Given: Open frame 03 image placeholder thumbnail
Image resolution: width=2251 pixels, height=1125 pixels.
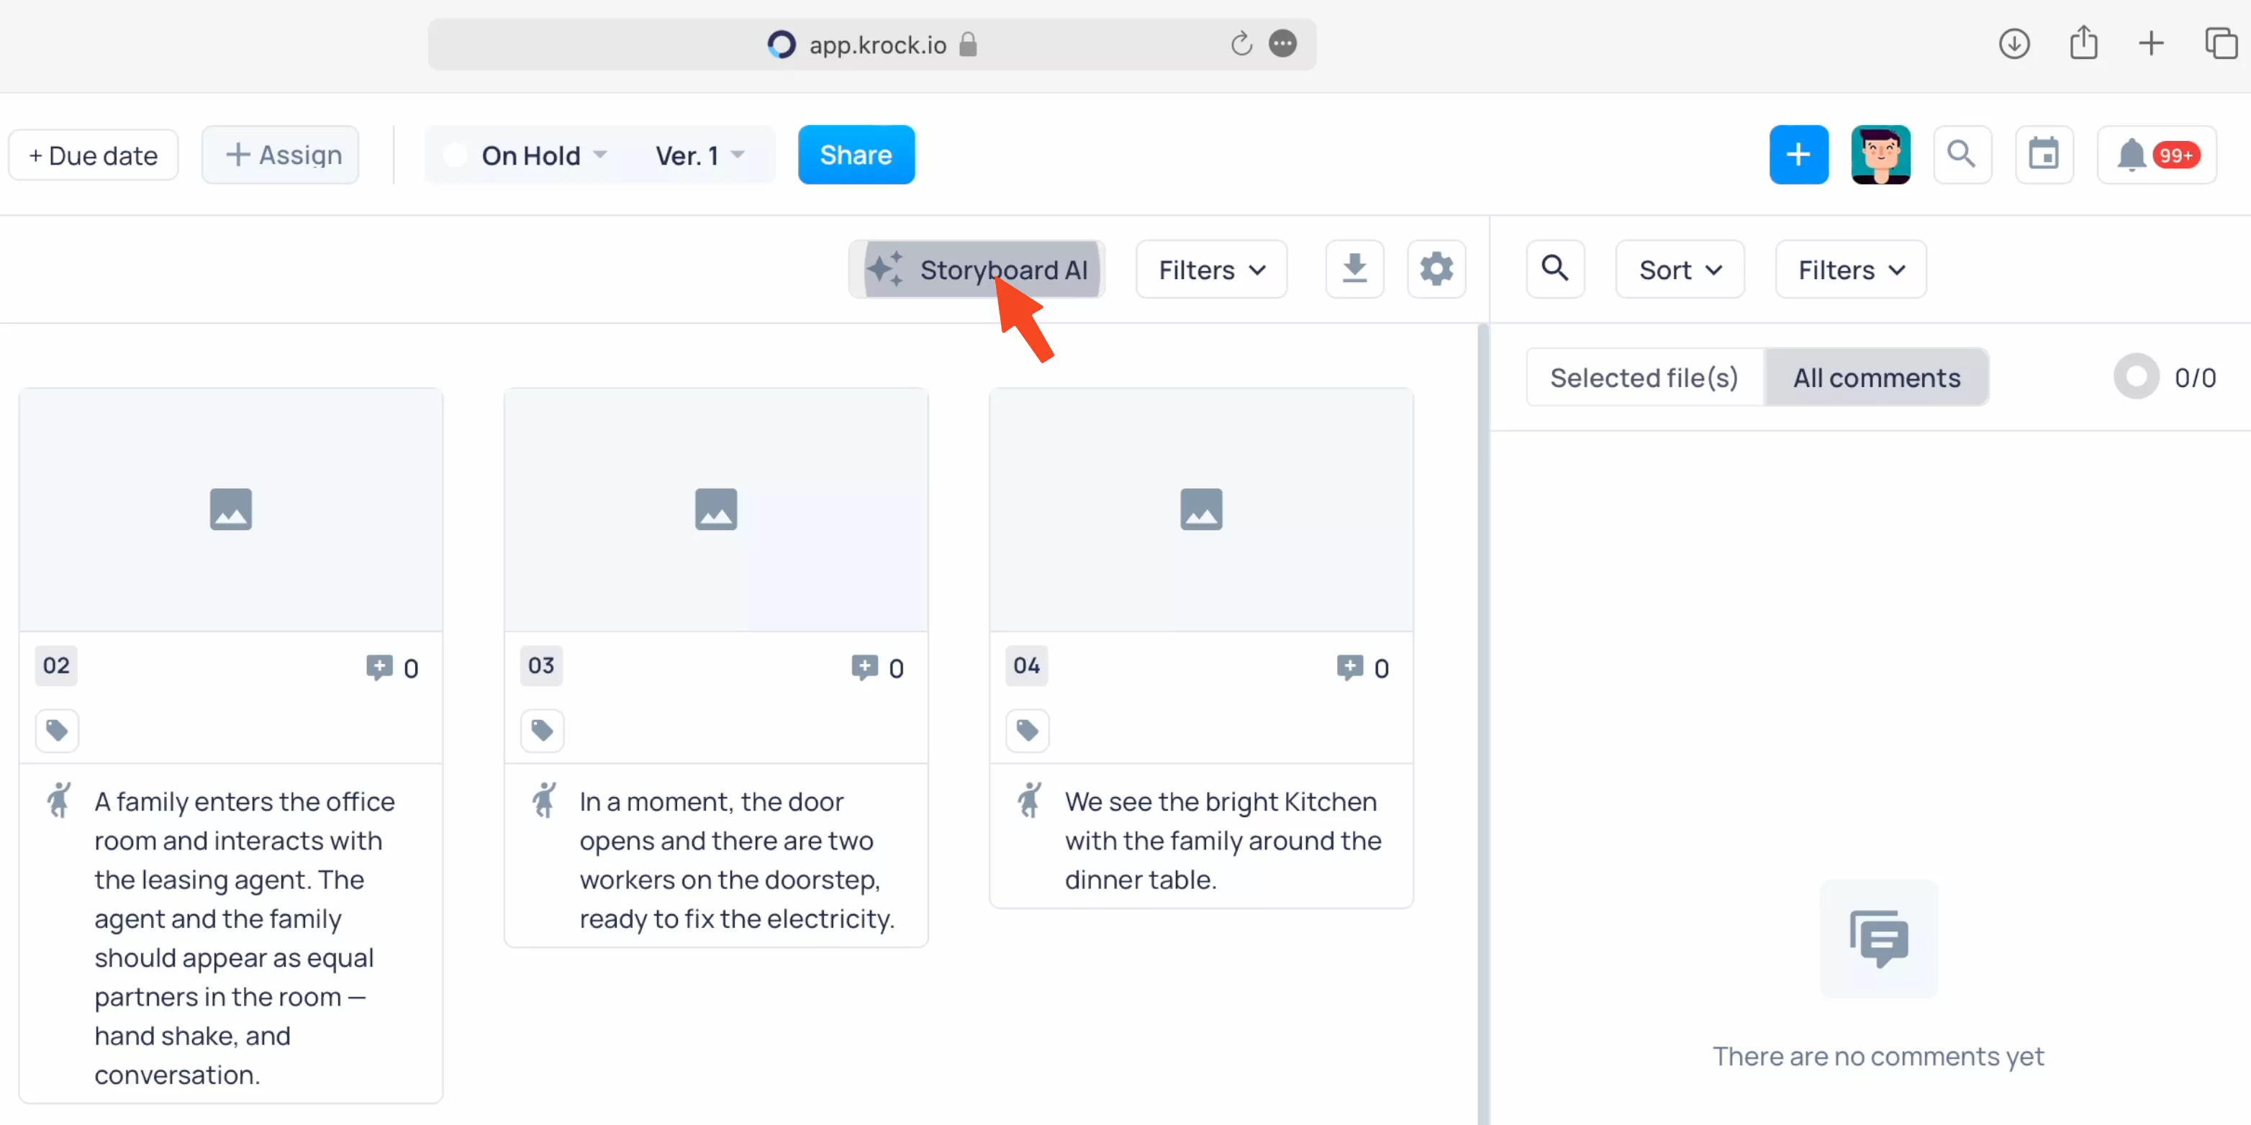Looking at the screenshot, I should click(x=715, y=509).
